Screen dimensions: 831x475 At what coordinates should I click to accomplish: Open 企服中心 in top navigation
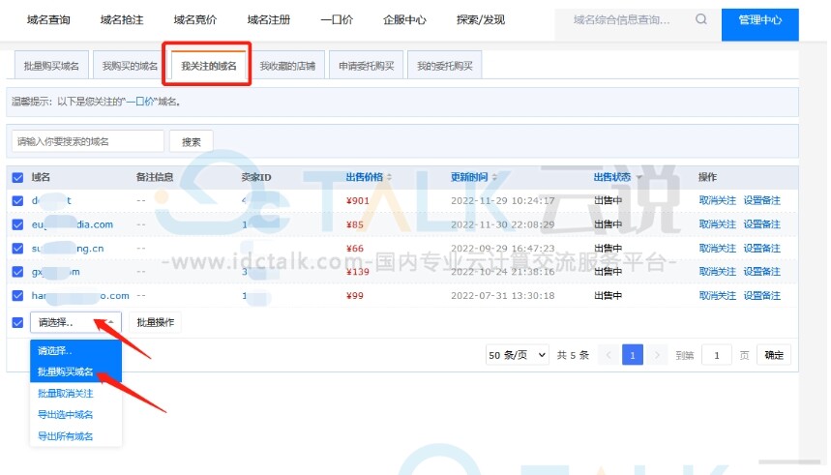coord(404,20)
